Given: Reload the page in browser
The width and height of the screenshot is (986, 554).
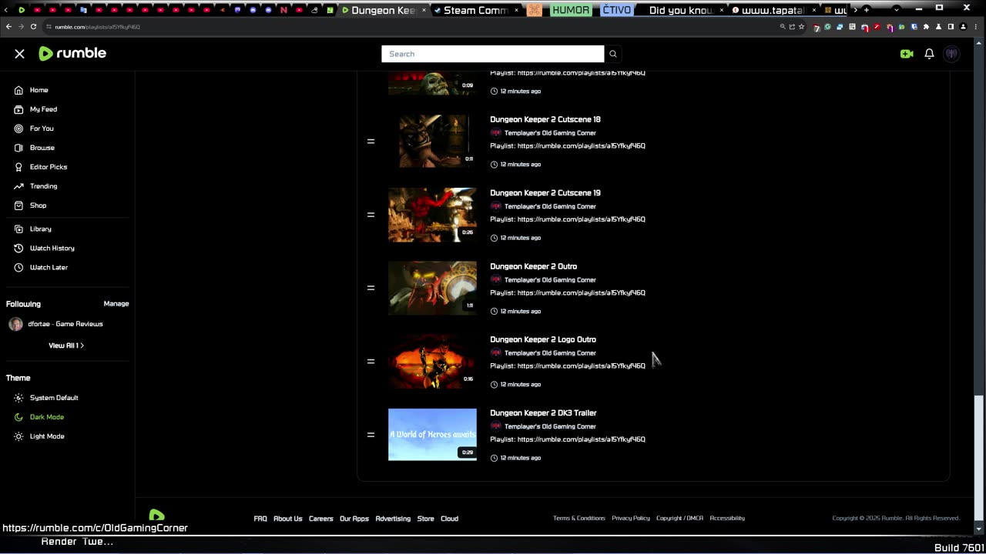Looking at the screenshot, I should (x=33, y=26).
